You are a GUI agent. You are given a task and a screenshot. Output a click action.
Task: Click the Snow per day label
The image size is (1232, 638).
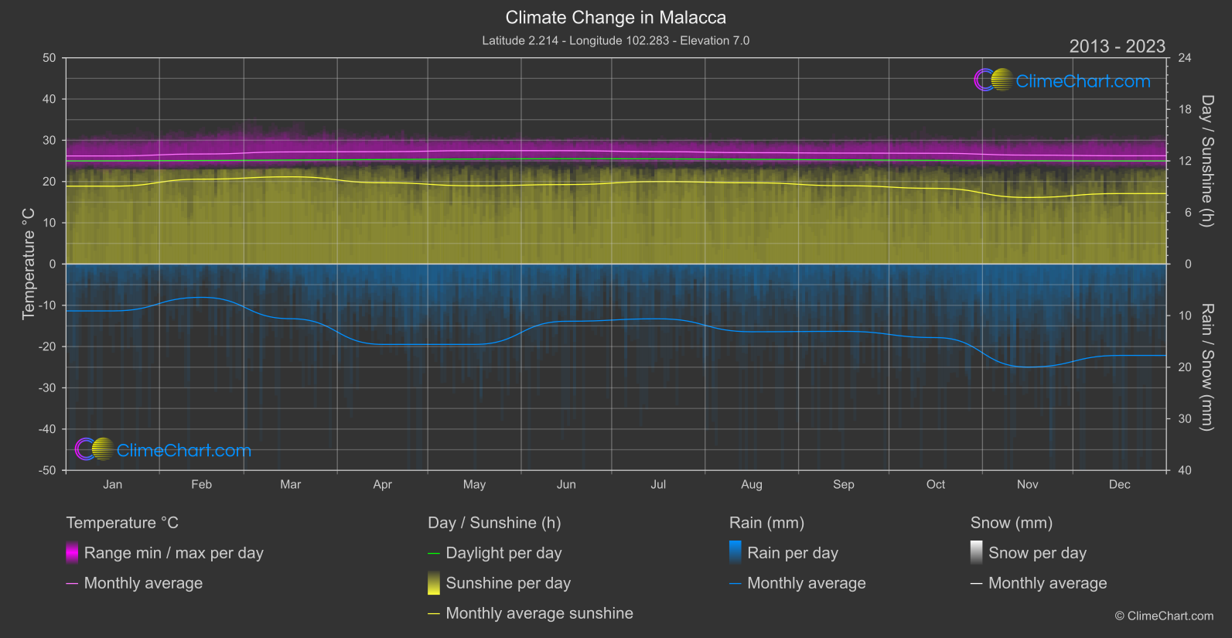[x=1037, y=553]
